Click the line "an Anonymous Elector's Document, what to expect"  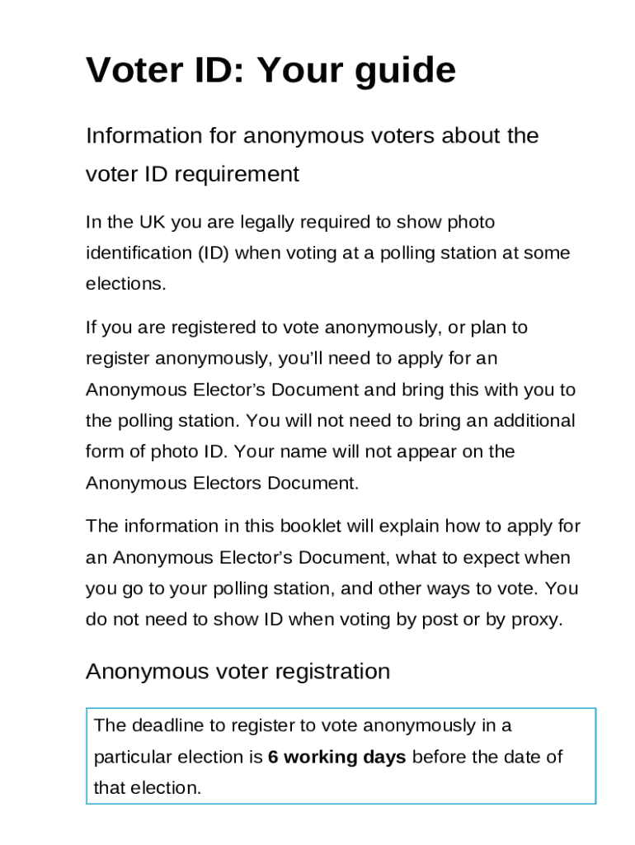327,558
